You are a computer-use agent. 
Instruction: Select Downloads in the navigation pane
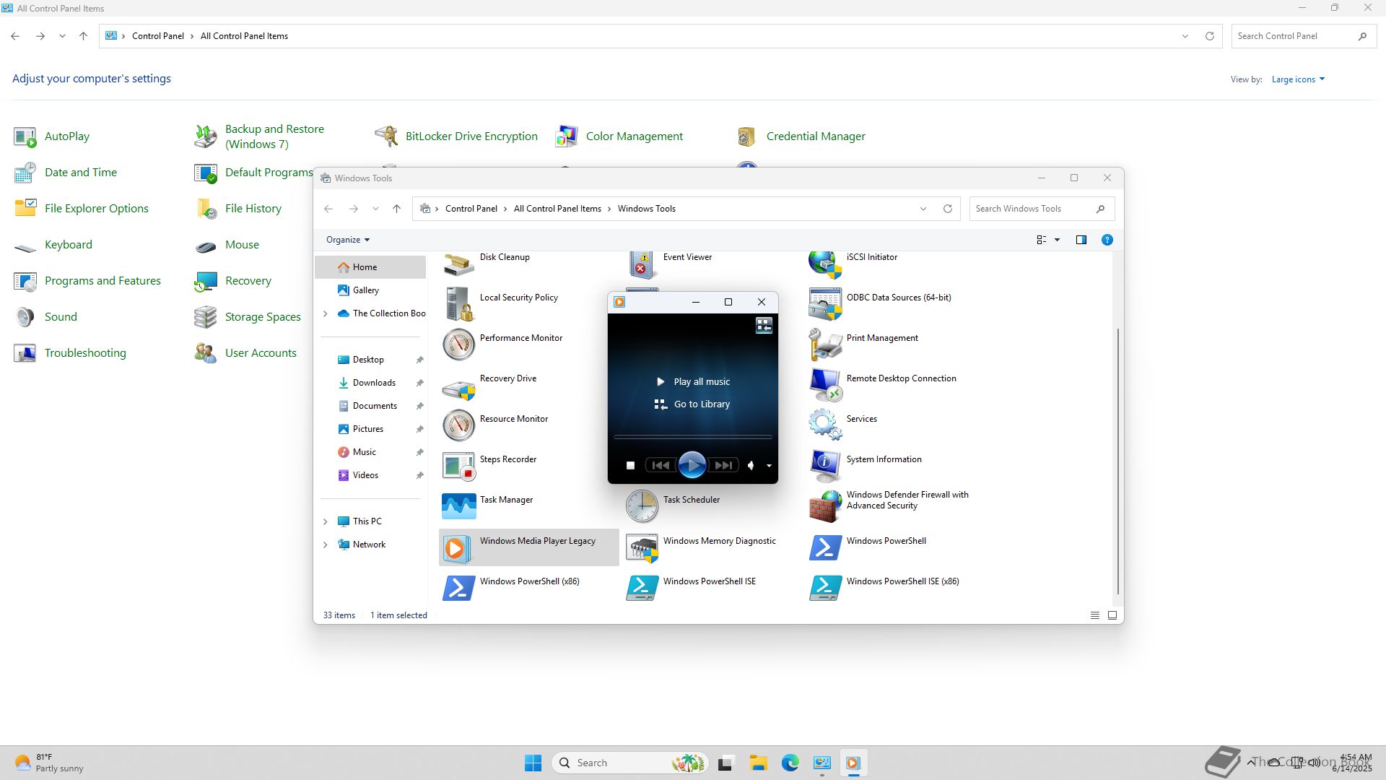click(373, 383)
